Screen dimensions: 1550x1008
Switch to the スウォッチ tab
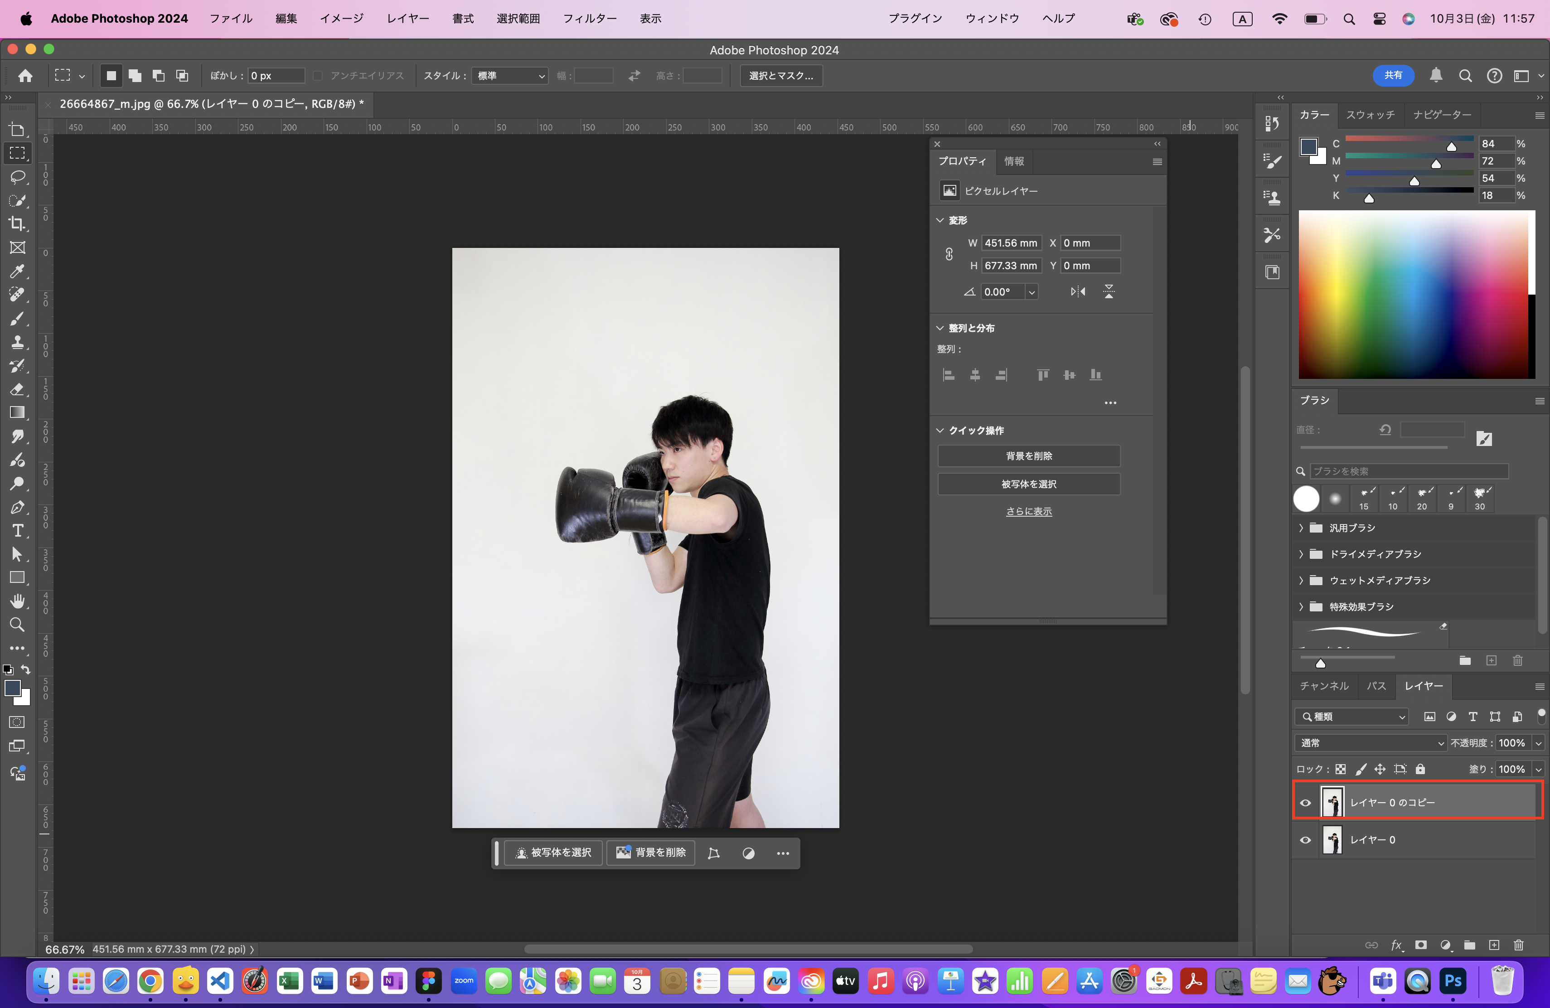coord(1370,115)
